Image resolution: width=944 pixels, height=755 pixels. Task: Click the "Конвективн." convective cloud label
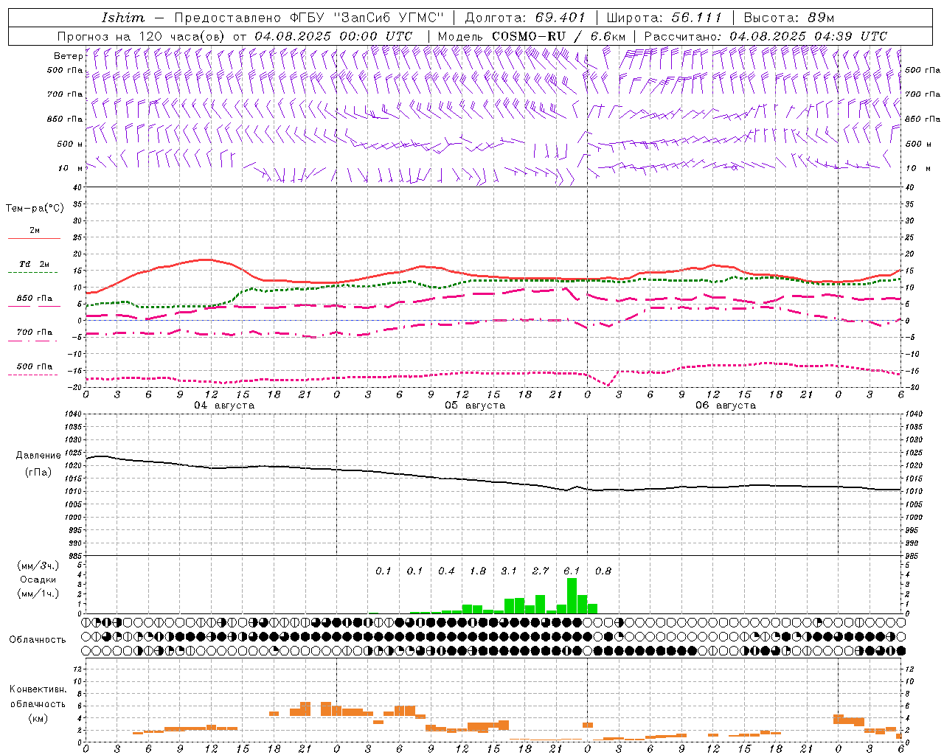coord(38,689)
